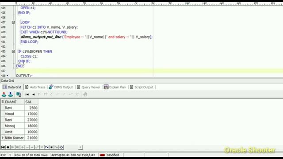Click the greyed hand icon in grid toolbar
Screen dimensions: 283x159
[85, 94]
